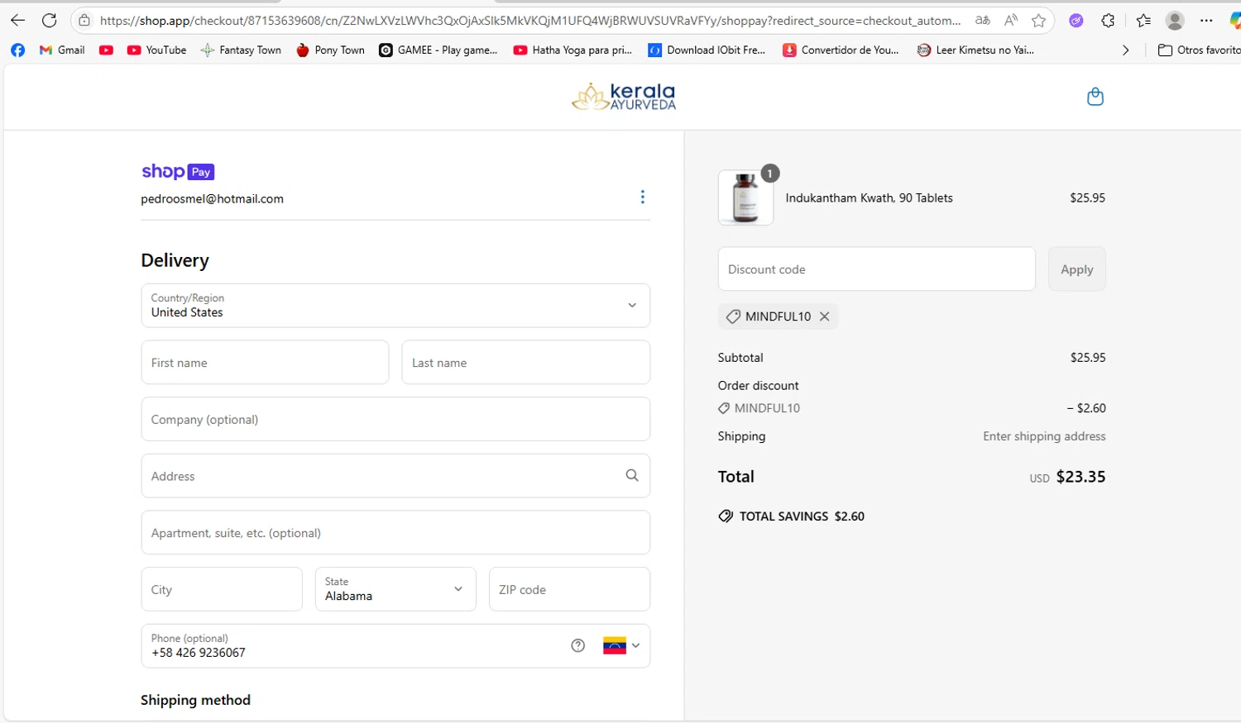This screenshot has width=1241, height=723.
Task: Open the phone country flag selector
Action: click(621, 645)
